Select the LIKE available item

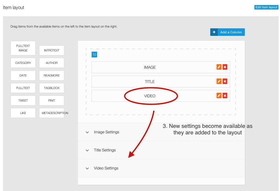click(x=23, y=113)
